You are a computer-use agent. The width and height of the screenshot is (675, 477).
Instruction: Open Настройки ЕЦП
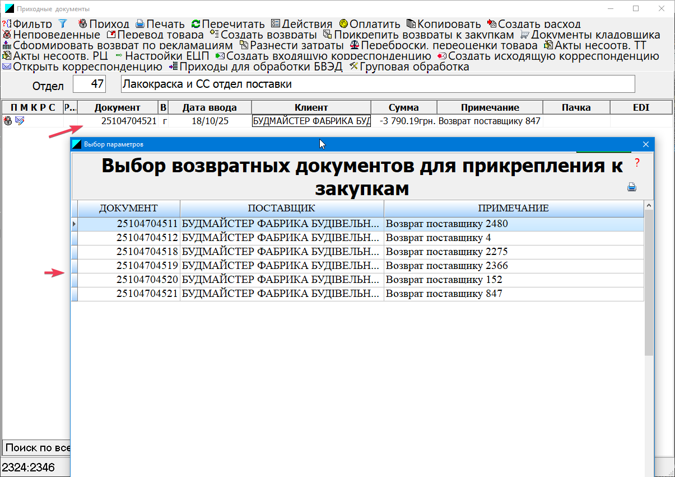pyautogui.click(x=162, y=56)
